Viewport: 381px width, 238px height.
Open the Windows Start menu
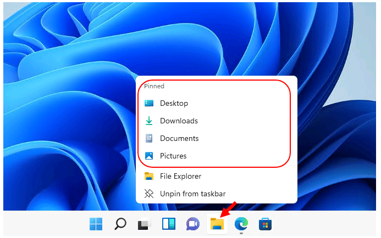96,224
